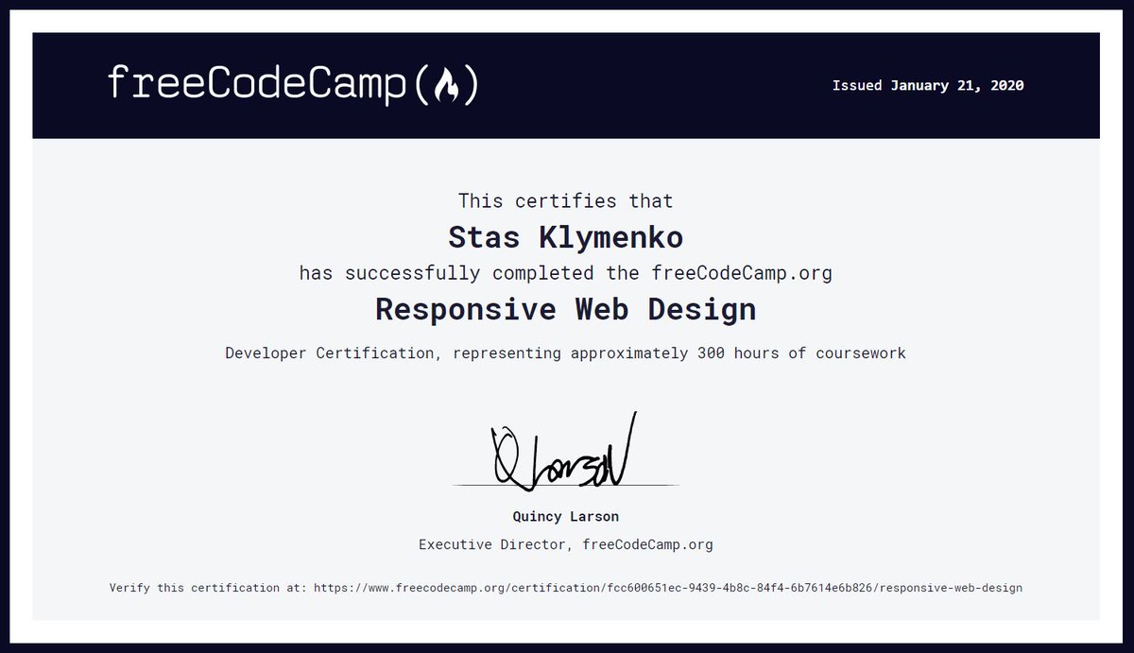Select the name "Stas Klymenko"

(565, 236)
